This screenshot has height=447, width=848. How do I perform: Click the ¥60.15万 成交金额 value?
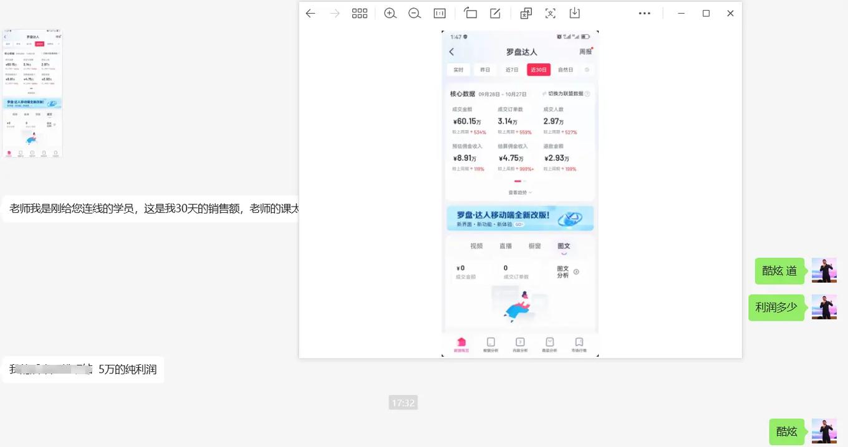(x=467, y=121)
